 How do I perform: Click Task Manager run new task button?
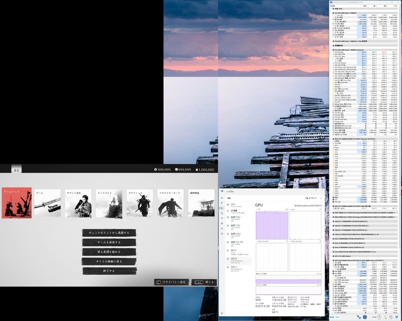pos(311,198)
